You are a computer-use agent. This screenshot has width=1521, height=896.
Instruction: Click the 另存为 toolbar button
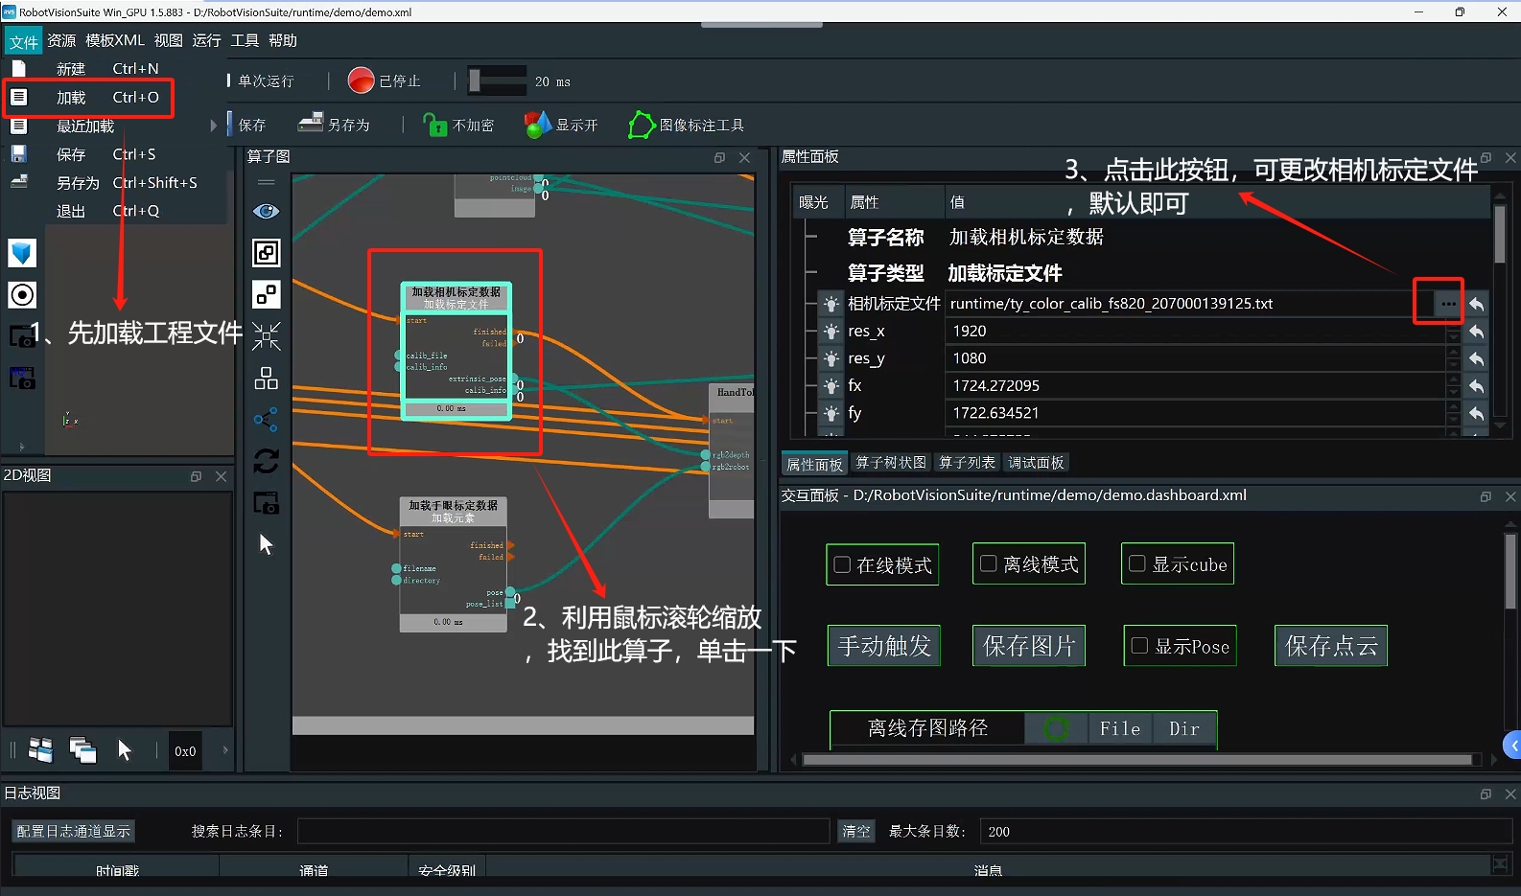334,125
